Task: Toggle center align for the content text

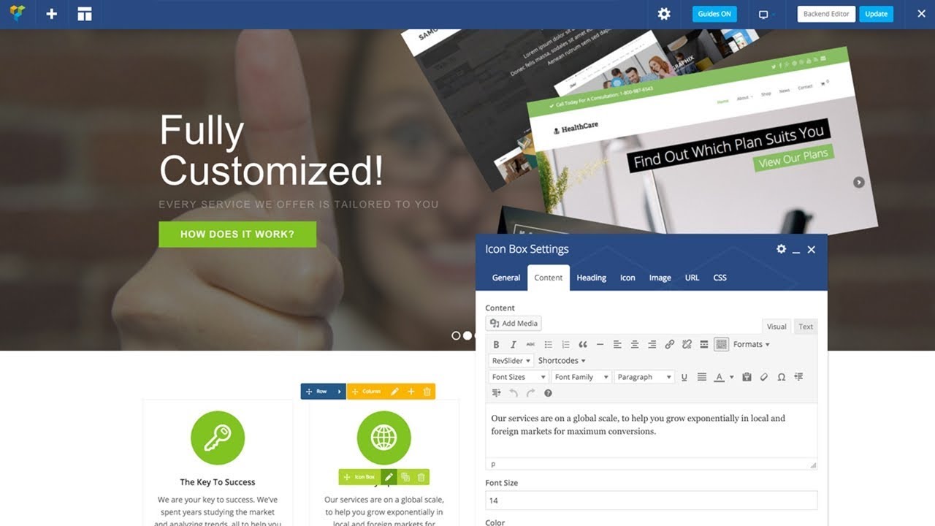Action: pyautogui.click(x=634, y=344)
